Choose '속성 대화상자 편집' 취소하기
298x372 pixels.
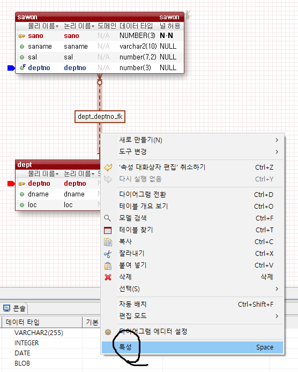coord(192,167)
